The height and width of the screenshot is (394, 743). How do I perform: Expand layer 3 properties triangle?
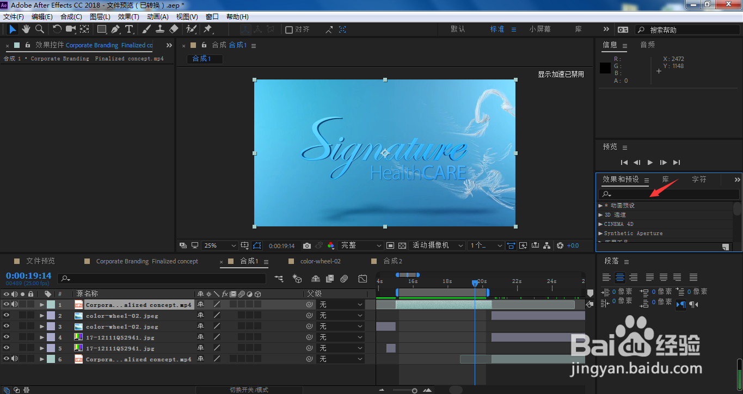[42, 327]
